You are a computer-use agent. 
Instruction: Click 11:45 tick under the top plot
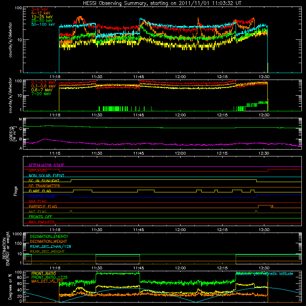pos(138,77)
